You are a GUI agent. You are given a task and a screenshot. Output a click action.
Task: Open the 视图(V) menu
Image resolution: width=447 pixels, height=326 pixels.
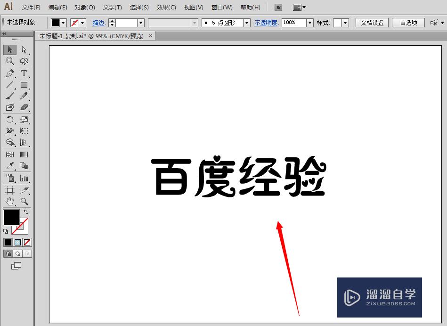tap(194, 8)
